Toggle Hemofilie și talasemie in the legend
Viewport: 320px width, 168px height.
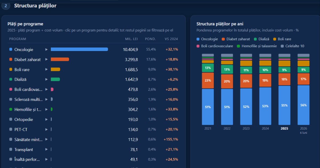[257, 46]
